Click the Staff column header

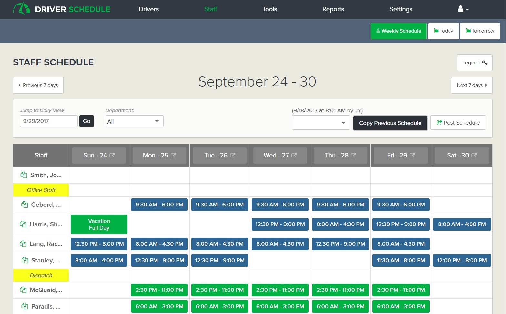click(x=41, y=156)
